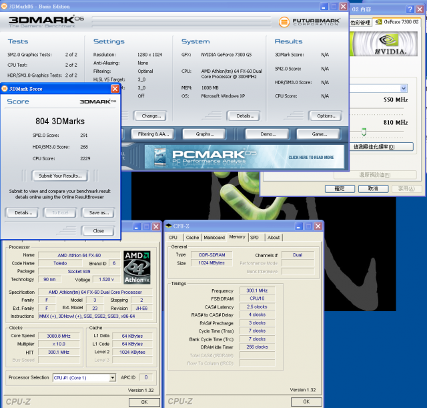The height and width of the screenshot is (408, 427).
Task: Click OK in the CPU-Z processor window
Action: pyautogui.click(x=144, y=402)
